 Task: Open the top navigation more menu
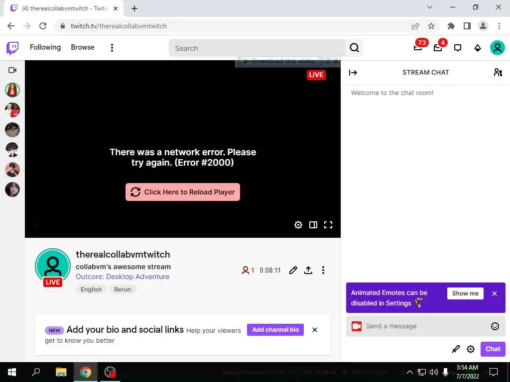pos(112,48)
